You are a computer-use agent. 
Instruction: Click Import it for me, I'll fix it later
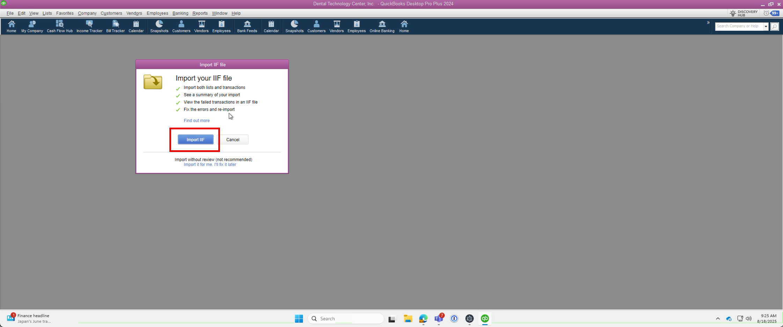(x=210, y=165)
